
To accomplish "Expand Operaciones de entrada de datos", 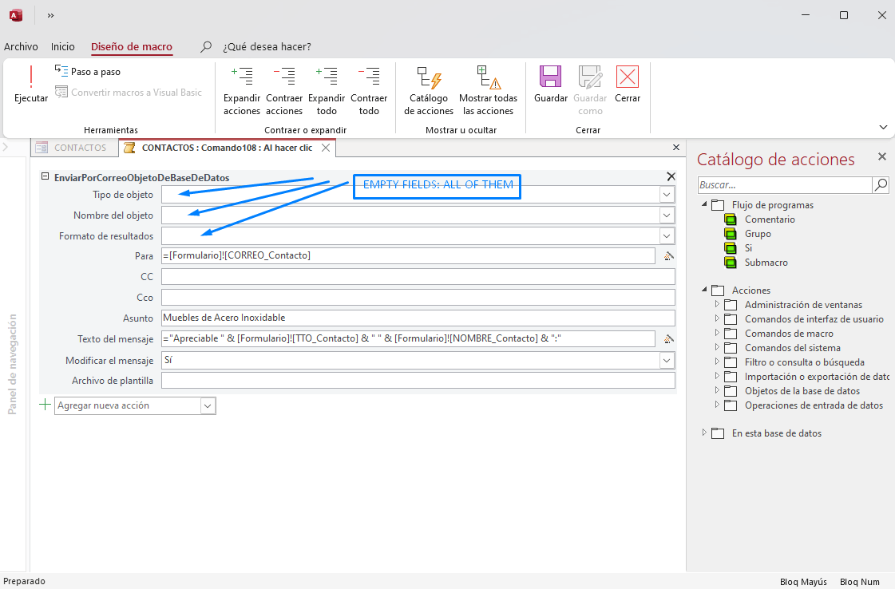I will (x=718, y=404).
